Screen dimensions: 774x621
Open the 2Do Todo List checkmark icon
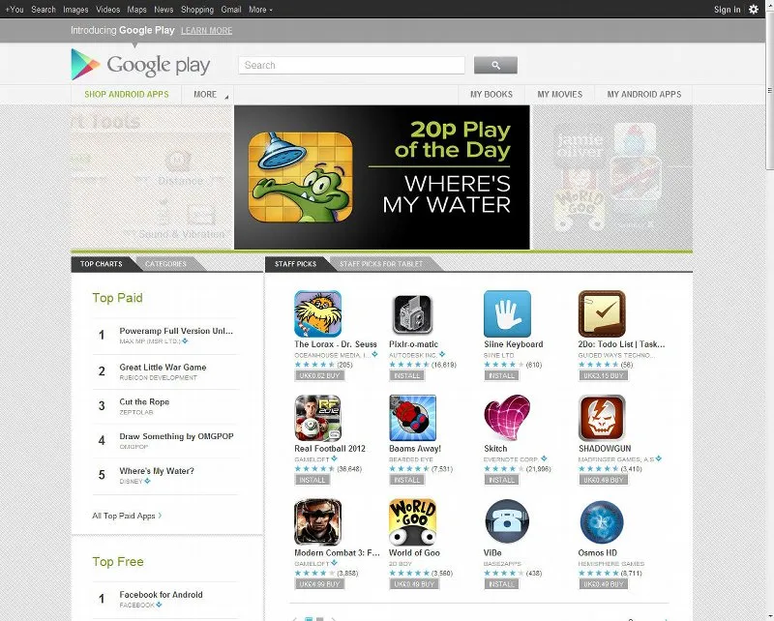tap(602, 313)
